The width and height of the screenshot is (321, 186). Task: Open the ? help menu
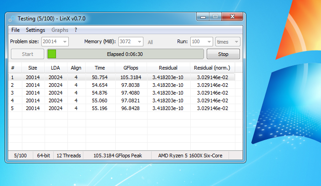(x=76, y=30)
